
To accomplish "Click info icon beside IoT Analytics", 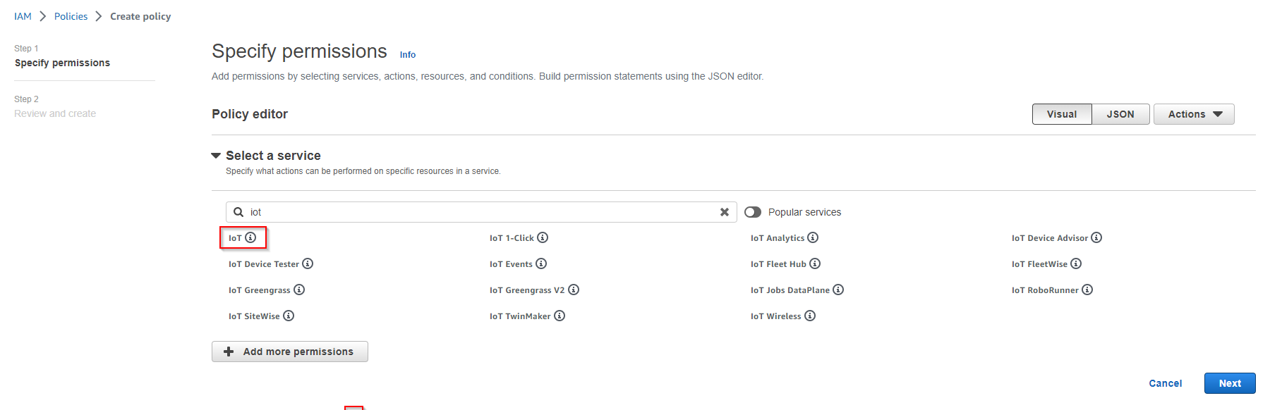I will click(813, 237).
